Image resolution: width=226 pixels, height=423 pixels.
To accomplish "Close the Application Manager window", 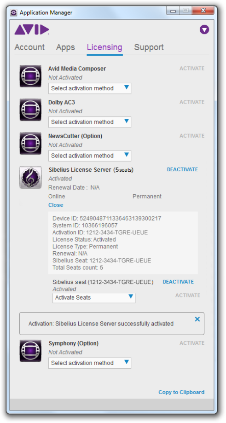I will pos(203,11).
